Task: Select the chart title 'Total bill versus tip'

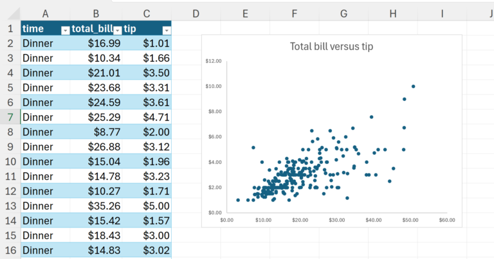Action: click(x=331, y=46)
